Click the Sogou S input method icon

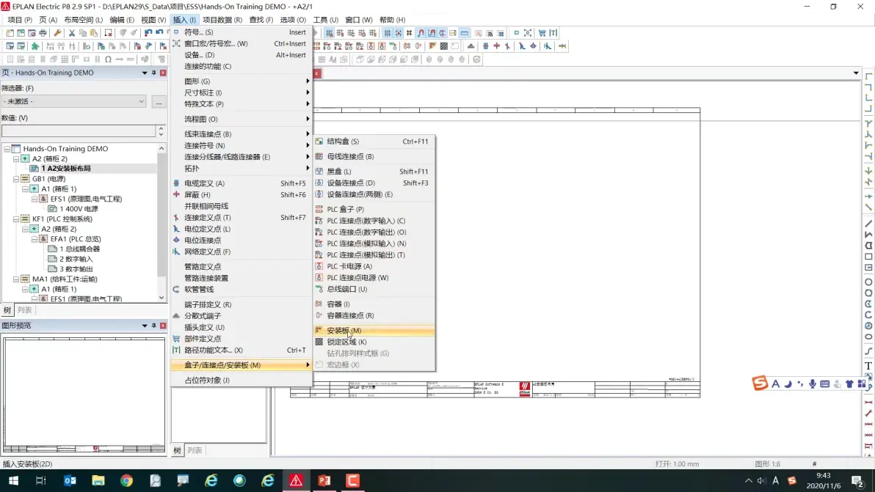(x=760, y=383)
